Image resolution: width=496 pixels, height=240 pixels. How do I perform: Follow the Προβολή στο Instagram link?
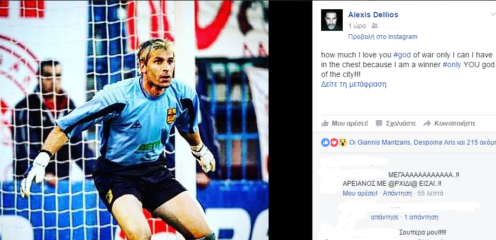382,37
